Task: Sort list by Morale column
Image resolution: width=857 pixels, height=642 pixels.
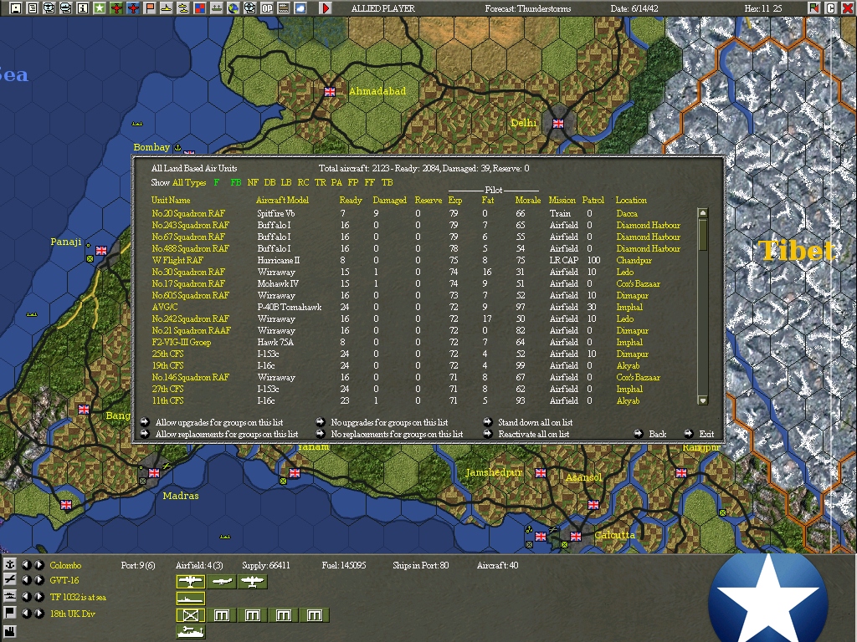Action: 527,200
